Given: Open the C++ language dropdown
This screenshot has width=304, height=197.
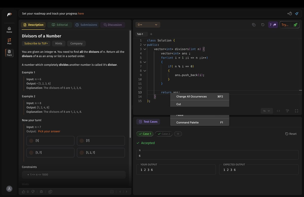Looking at the screenshot, I should pyautogui.click(x=148, y=25).
